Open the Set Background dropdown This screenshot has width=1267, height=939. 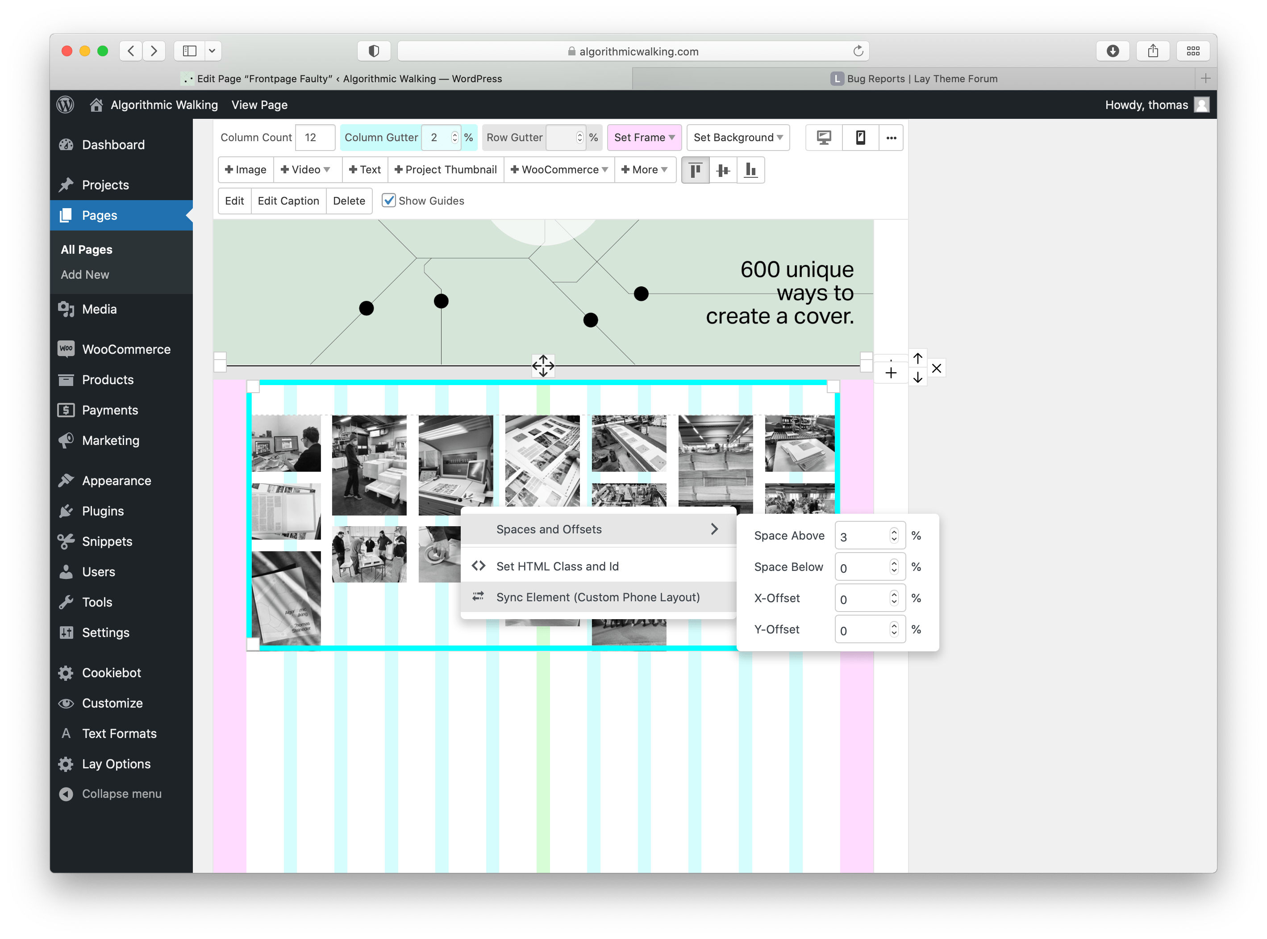[738, 138]
